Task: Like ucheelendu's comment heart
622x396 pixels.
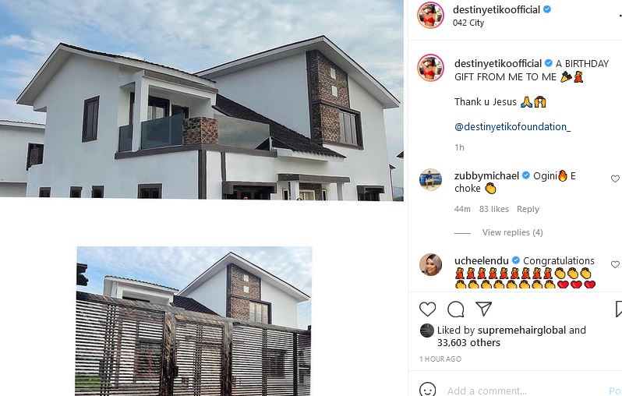Action: (615, 265)
